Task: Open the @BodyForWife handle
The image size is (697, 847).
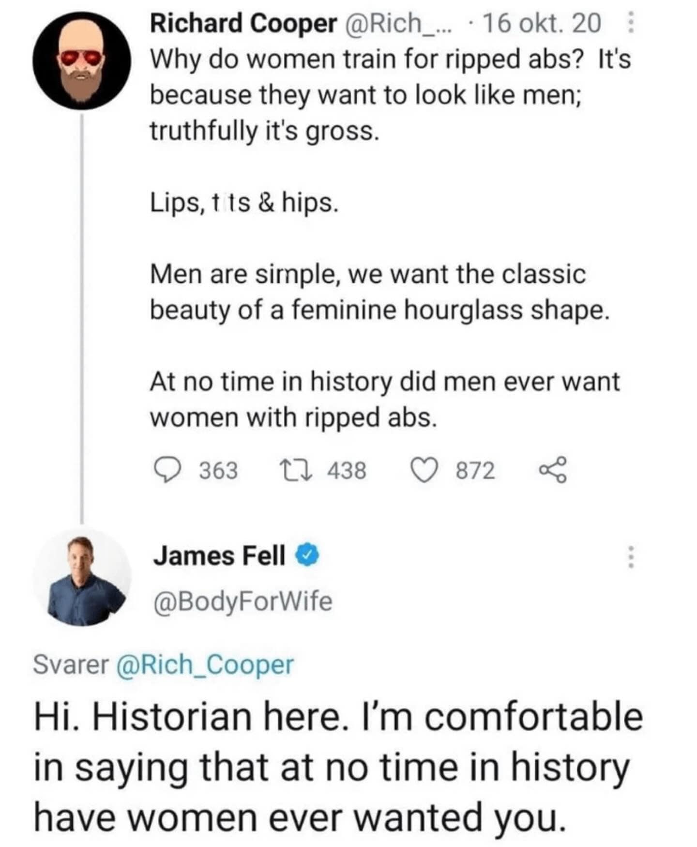Action: (x=243, y=601)
